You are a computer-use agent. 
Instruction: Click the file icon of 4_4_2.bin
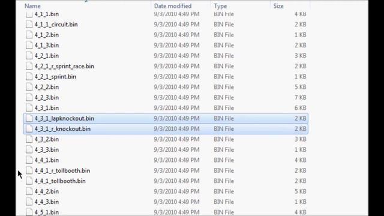click(29, 191)
